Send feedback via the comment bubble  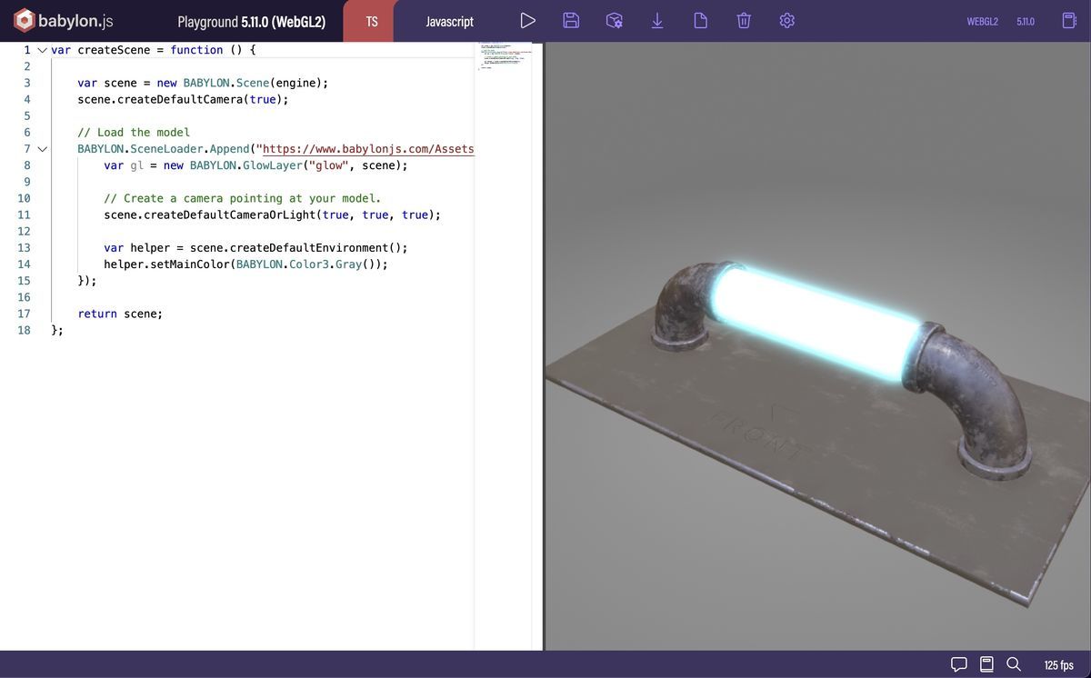(x=958, y=663)
